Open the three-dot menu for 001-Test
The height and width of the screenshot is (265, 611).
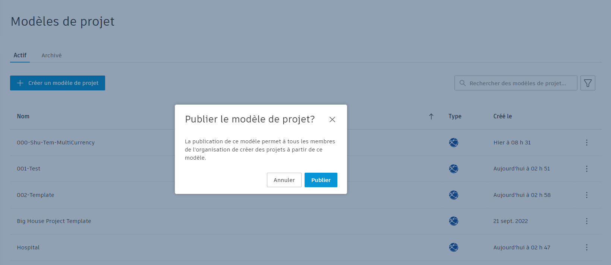[x=586, y=169]
